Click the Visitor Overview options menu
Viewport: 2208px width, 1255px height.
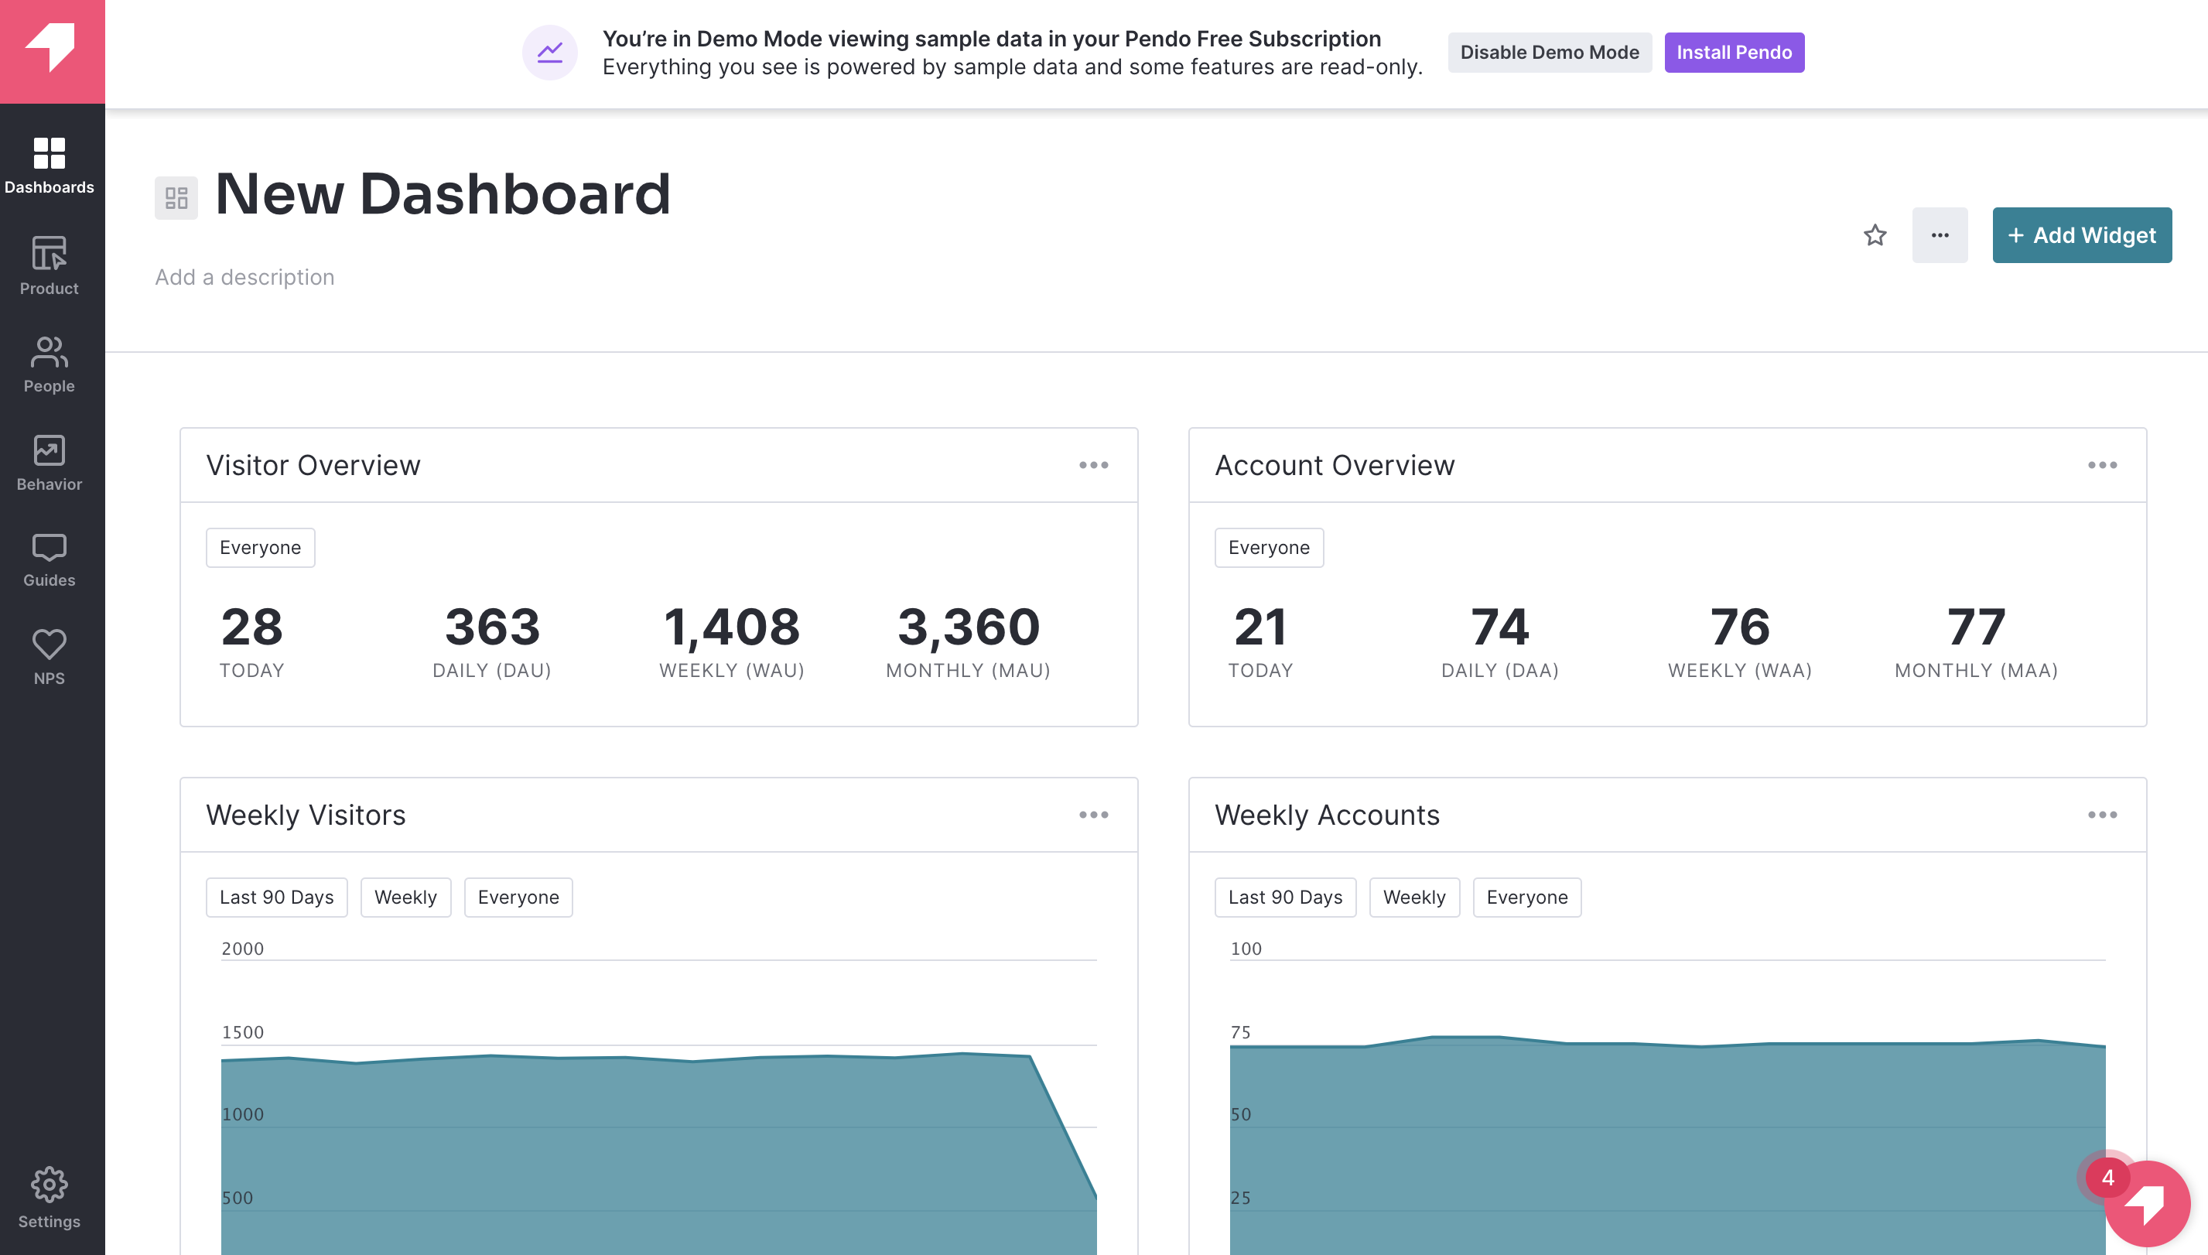point(1095,464)
